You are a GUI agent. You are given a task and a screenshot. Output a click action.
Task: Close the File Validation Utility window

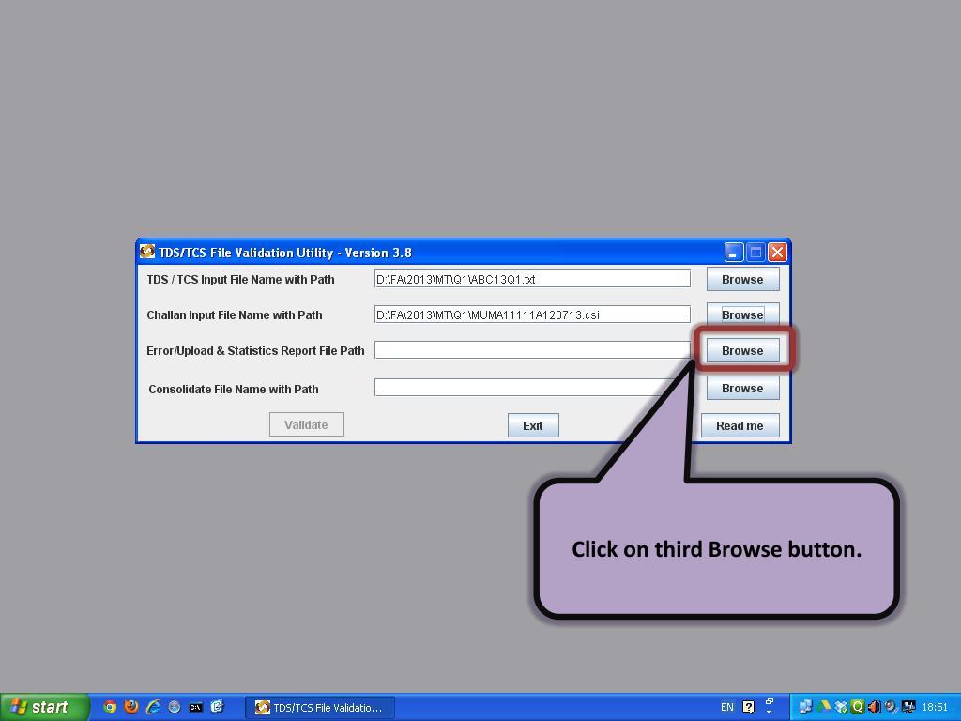coord(777,252)
